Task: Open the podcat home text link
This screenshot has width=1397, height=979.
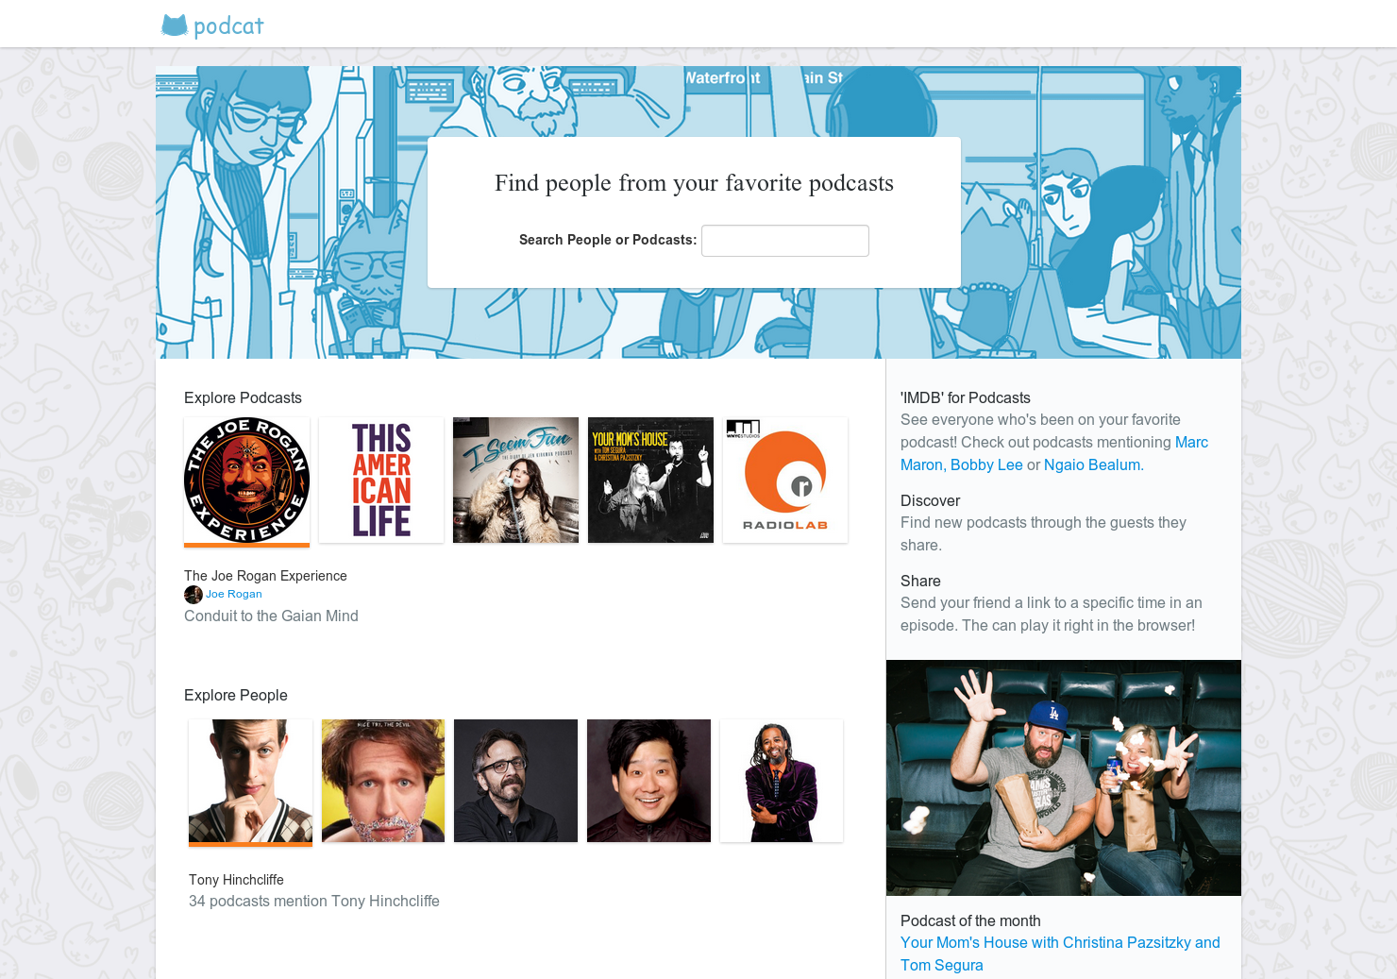Action: pos(228,26)
